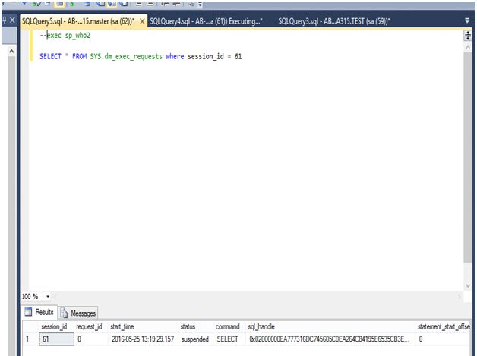
Task: Click the side panel scroll up arrow
Action: tap(11, 51)
